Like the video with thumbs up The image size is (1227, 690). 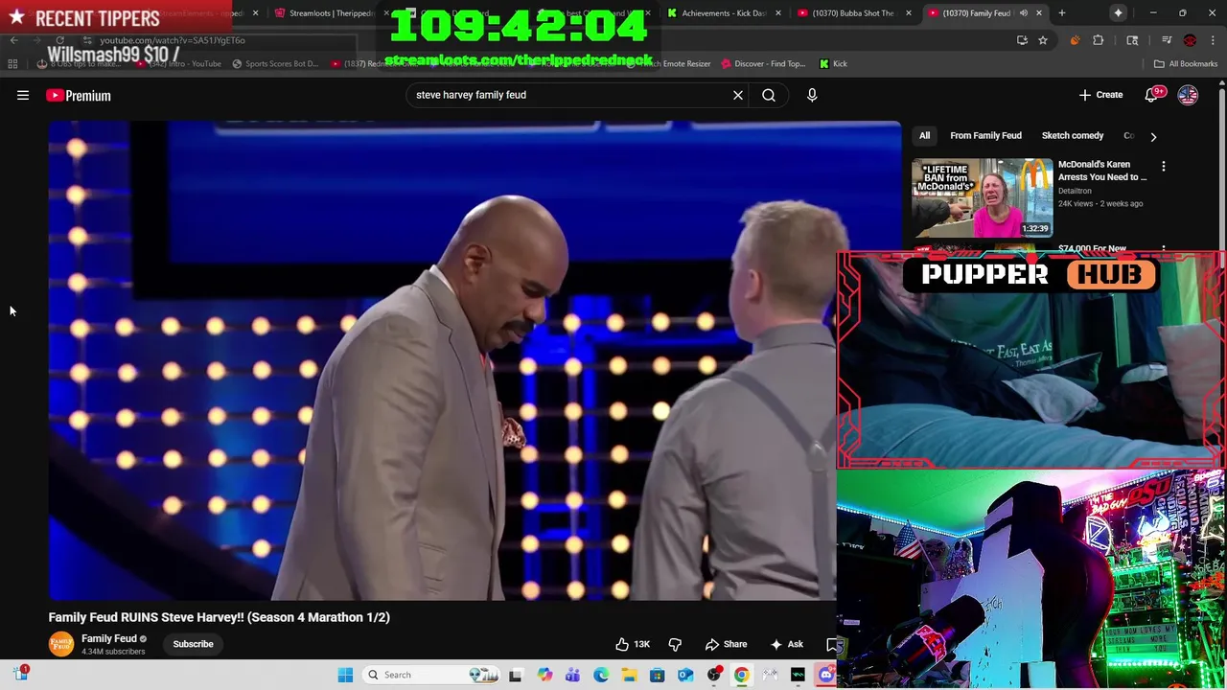click(633, 644)
